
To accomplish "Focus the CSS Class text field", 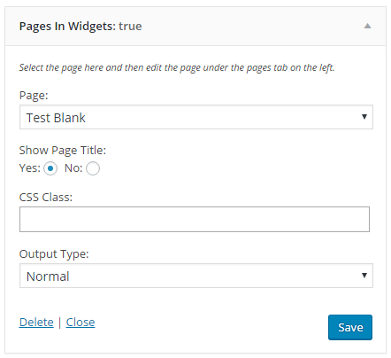I will point(195,219).
